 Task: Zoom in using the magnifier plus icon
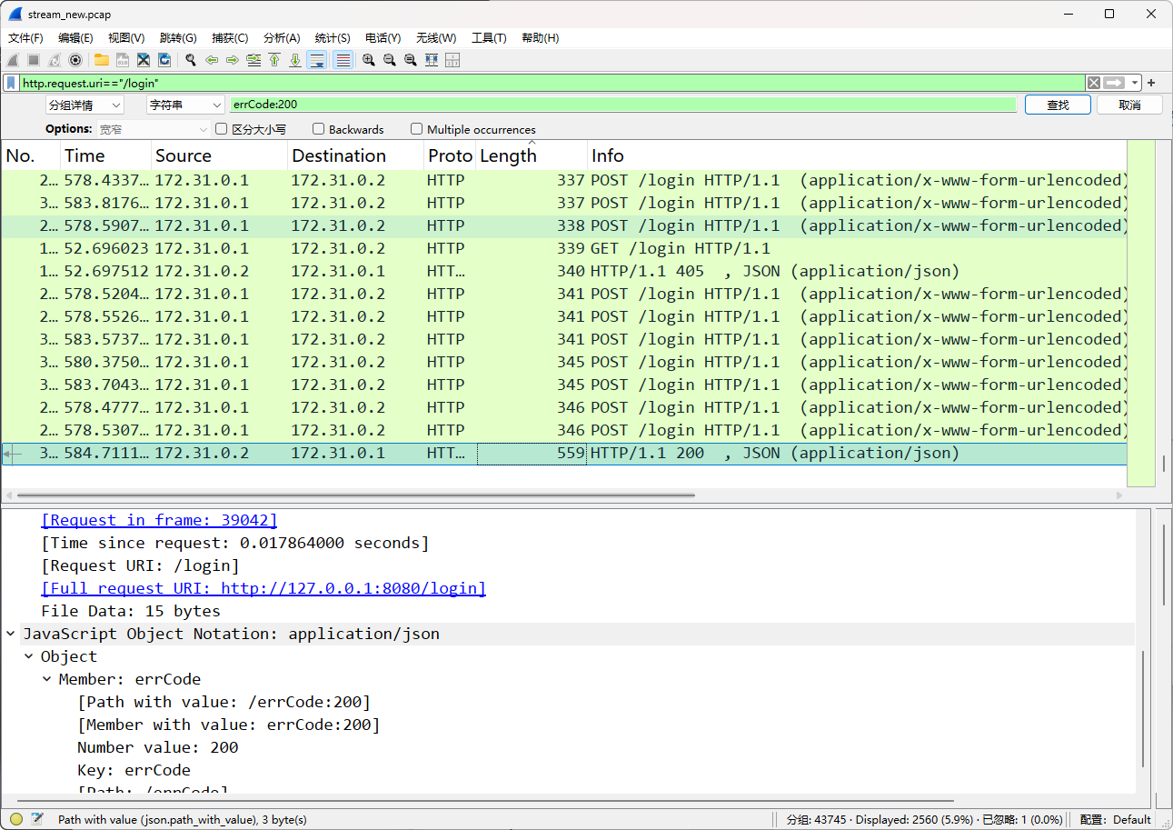click(x=368, y=60)
